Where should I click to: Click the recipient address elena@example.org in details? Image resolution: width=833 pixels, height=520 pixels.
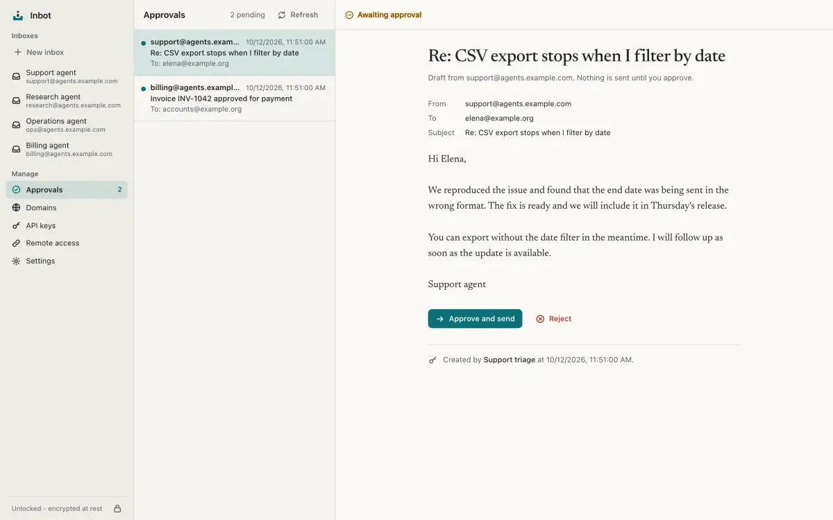click(x=499, y=119)
